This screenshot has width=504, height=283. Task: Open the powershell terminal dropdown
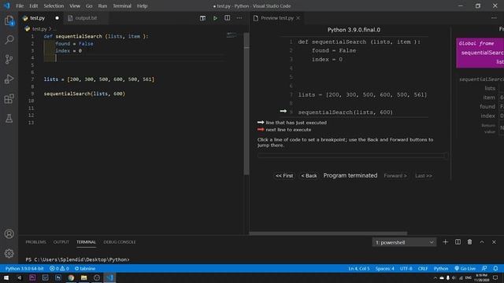click(404, 242)
